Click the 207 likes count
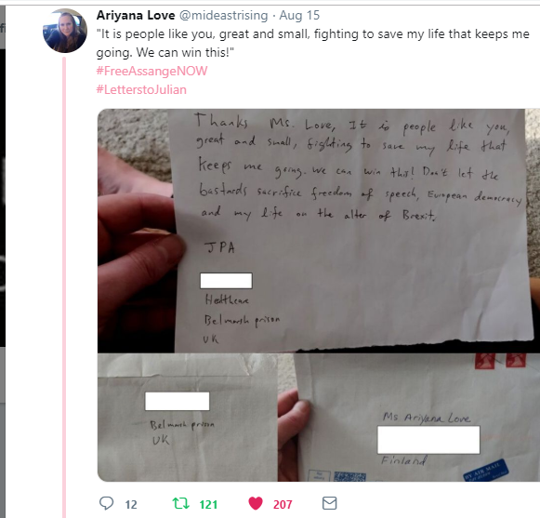The height and width of the screenshot is (518, 540). [x=283, y=505]
